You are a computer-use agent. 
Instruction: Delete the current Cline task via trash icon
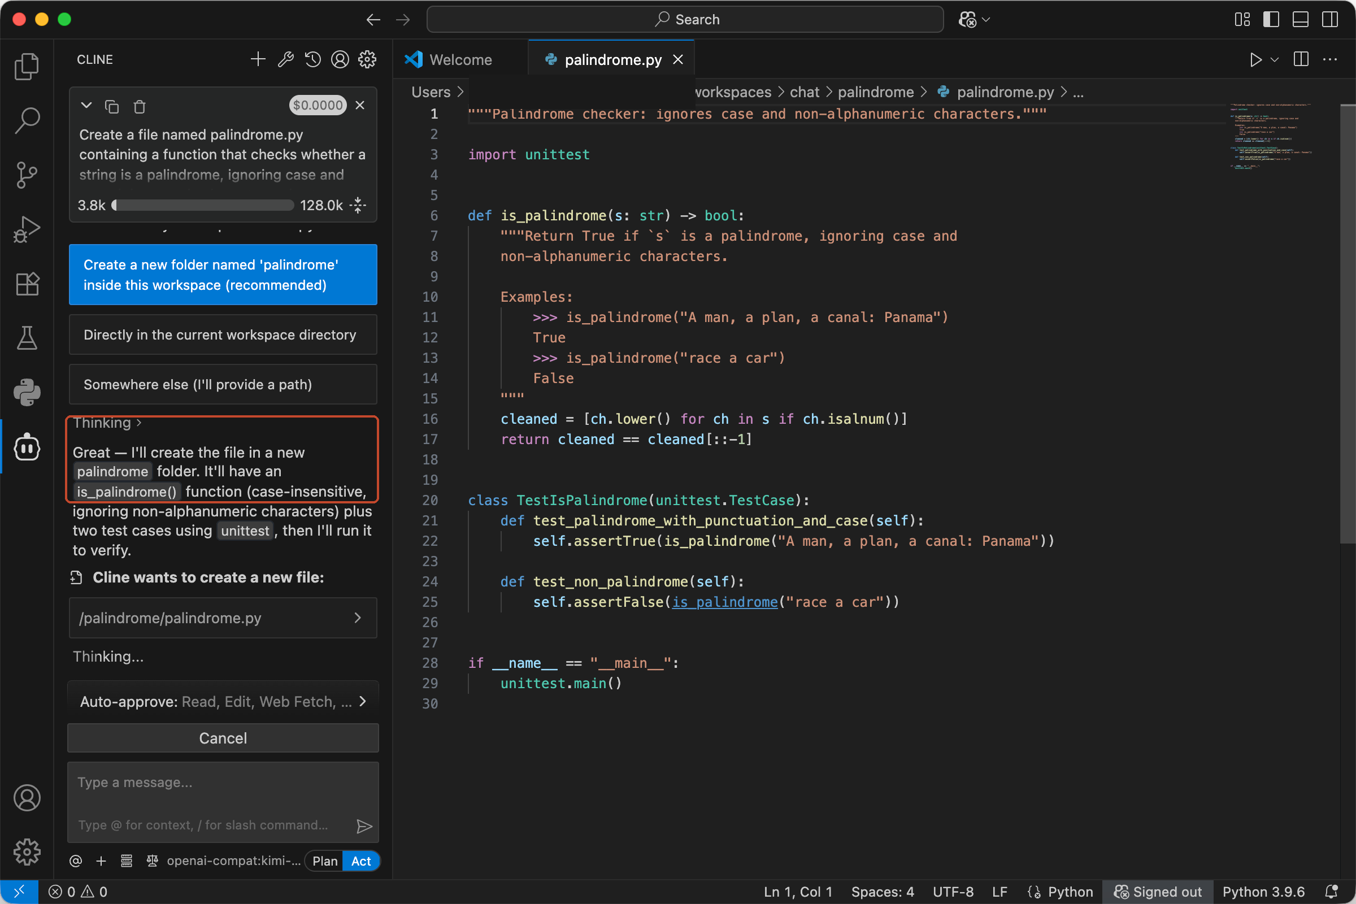point(140,106)
